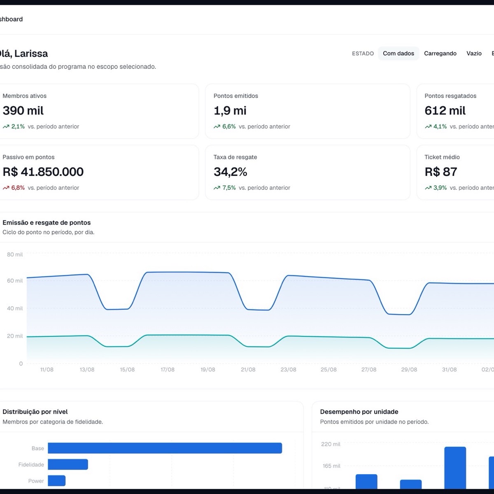Image resolution: width=494 pixels, height=494 pixels.
Task: Click trend arrow icon in Pontos resgatados card
Action: click(428, 127)
